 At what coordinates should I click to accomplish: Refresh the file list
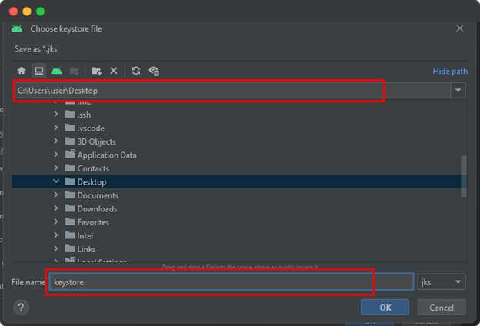click(x=136, y=71)
